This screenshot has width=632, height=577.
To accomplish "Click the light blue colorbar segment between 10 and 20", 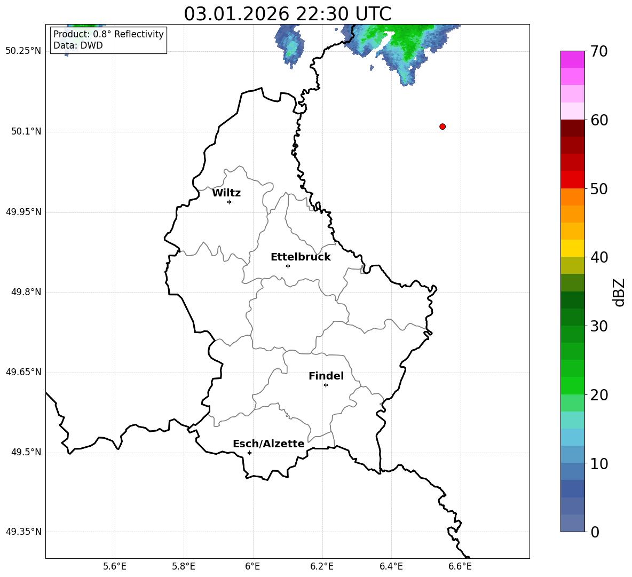I will tap(572, 437).
